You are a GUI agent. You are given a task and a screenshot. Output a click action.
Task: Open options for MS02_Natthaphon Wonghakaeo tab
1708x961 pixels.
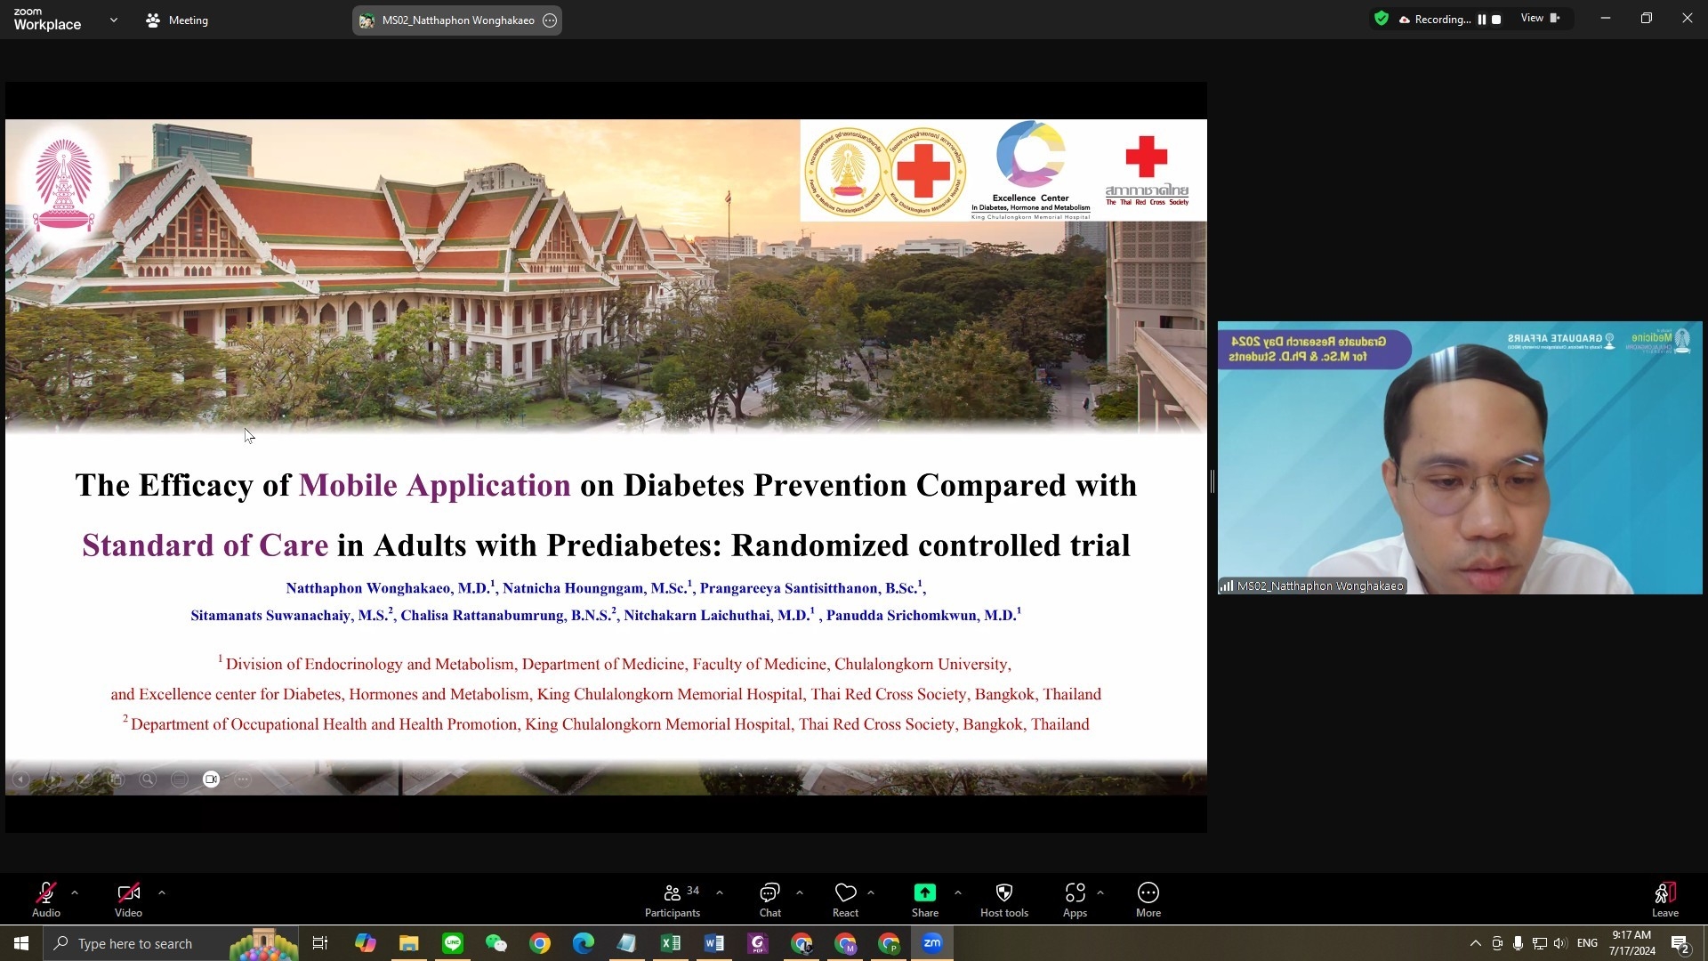point(550,20)
